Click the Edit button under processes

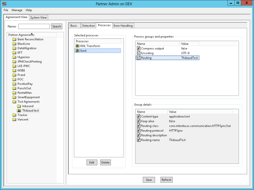[x=92, y=162]
